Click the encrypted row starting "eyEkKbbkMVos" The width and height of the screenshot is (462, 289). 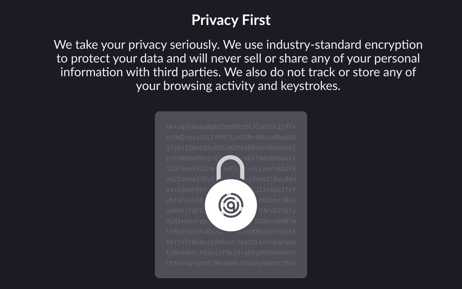231,158
